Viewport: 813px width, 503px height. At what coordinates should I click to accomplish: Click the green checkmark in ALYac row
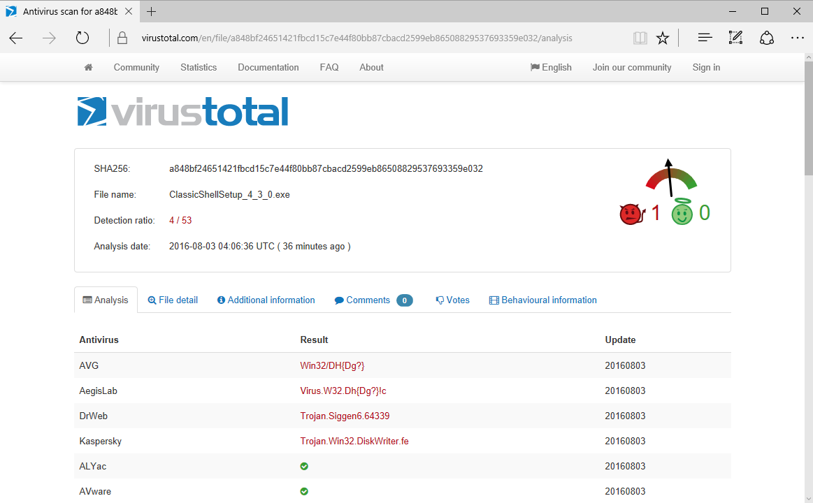[x=304, y=466]
